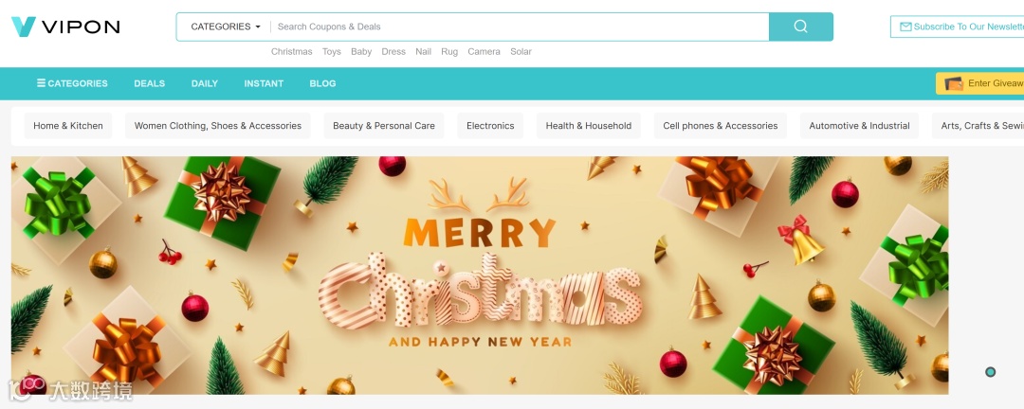Open Beauty & Personal Care category
The height and width of the screenshot is (409, 1024).
pyautogui.click(x=384, y=126)
